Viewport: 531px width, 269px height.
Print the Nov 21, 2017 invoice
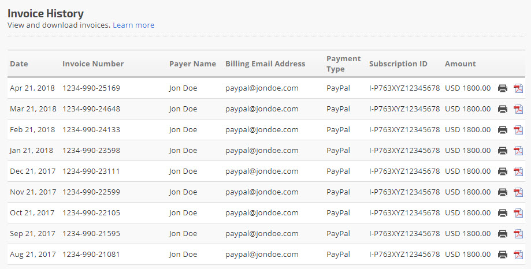point(503,192)
